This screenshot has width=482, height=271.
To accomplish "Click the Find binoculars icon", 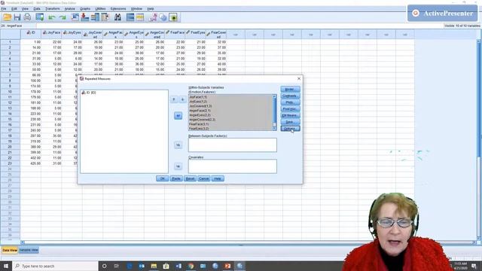I will 117,17.
